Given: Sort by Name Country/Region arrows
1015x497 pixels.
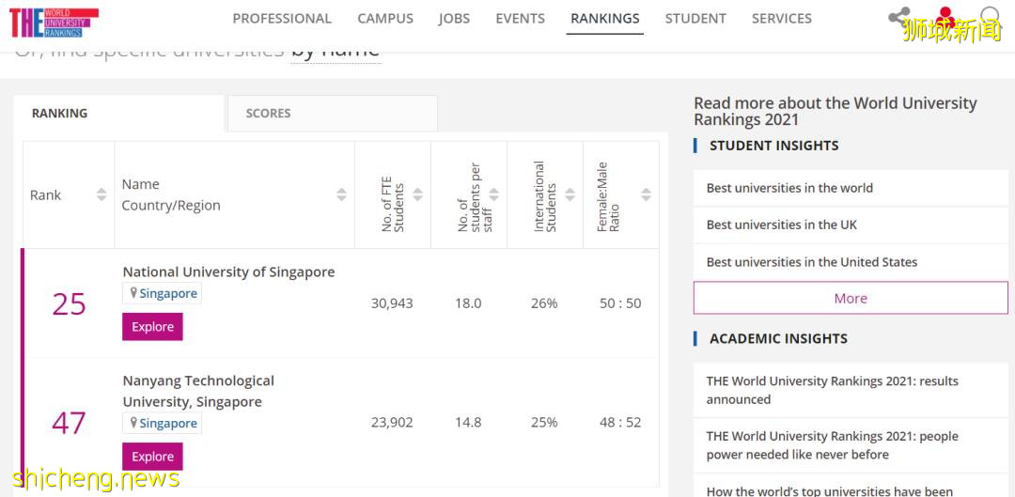Looking at the screenshot, I should [x=342, y=194].
